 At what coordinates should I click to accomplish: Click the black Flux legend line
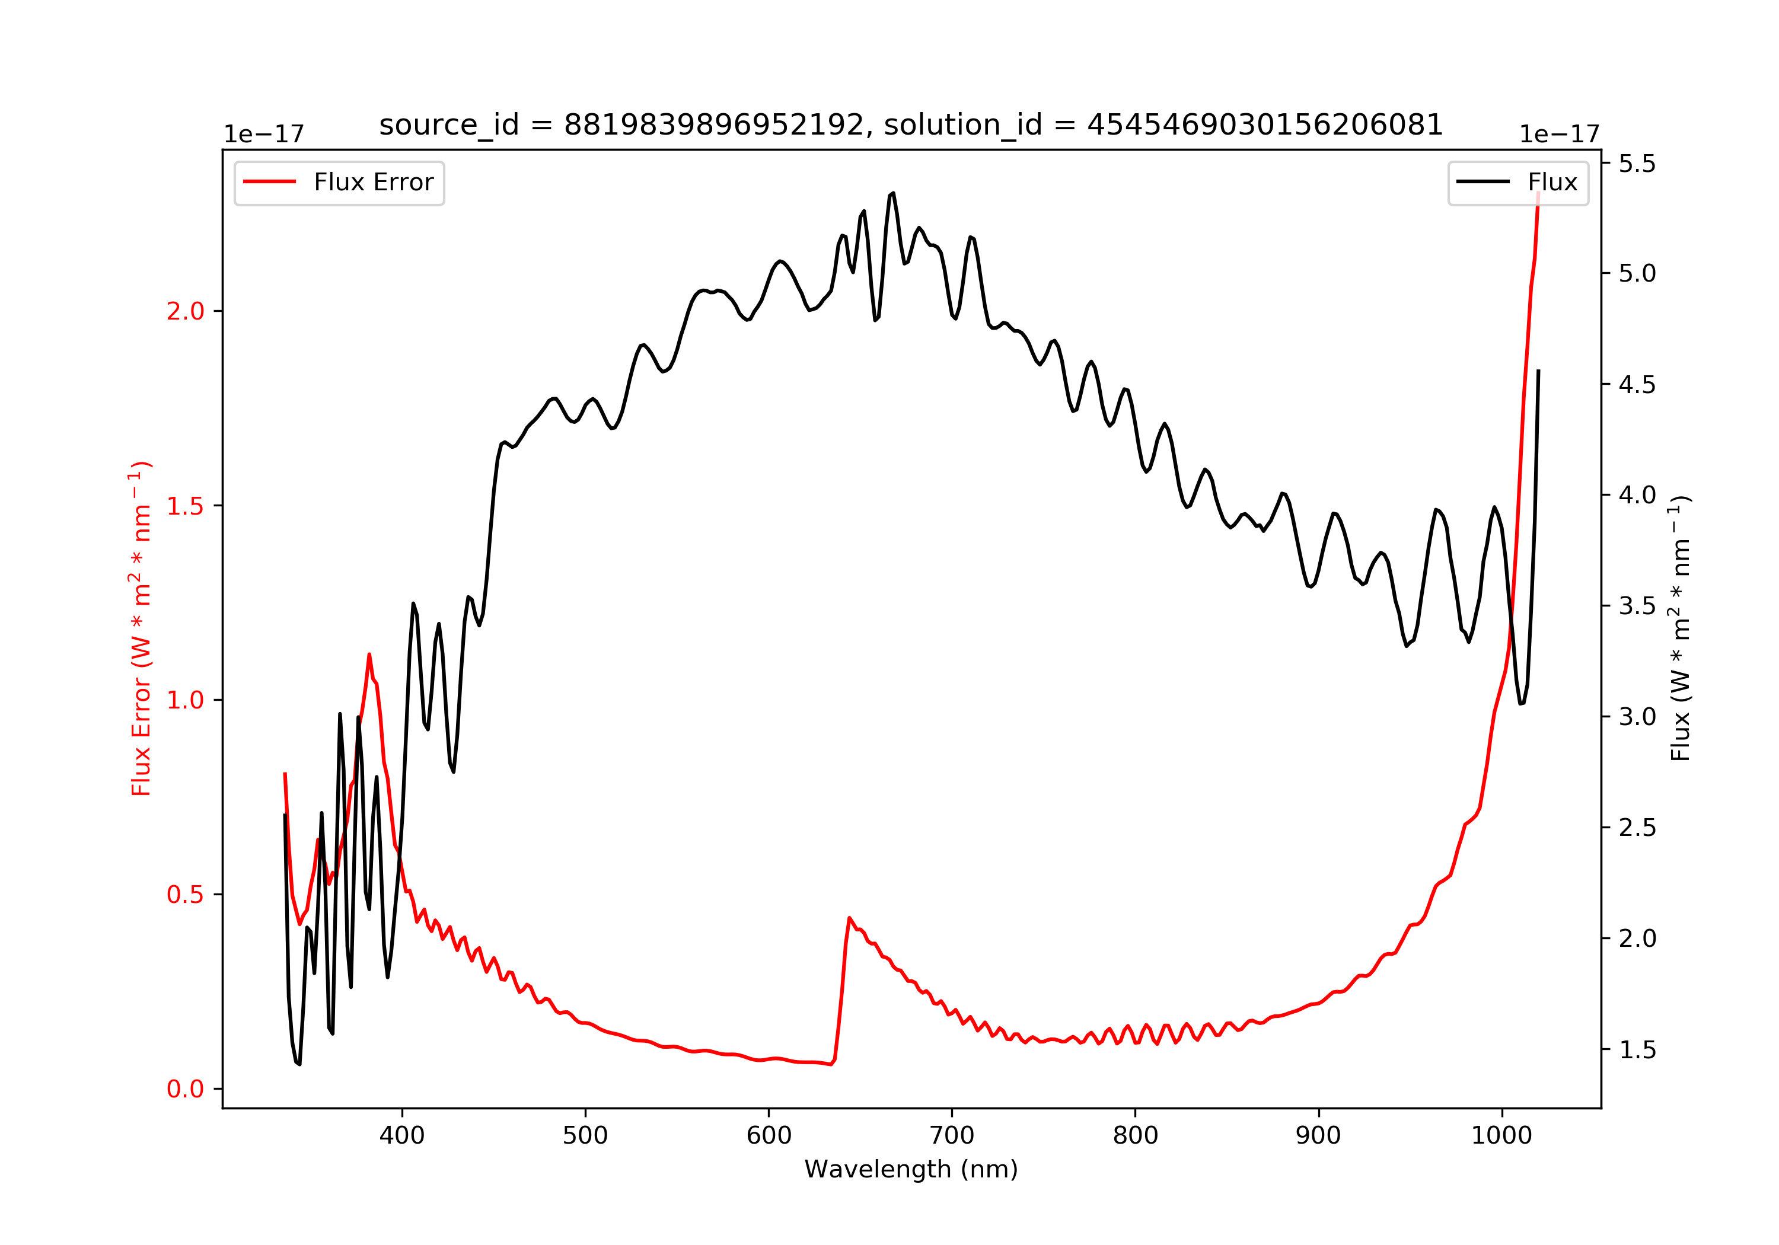point(1482,182)
